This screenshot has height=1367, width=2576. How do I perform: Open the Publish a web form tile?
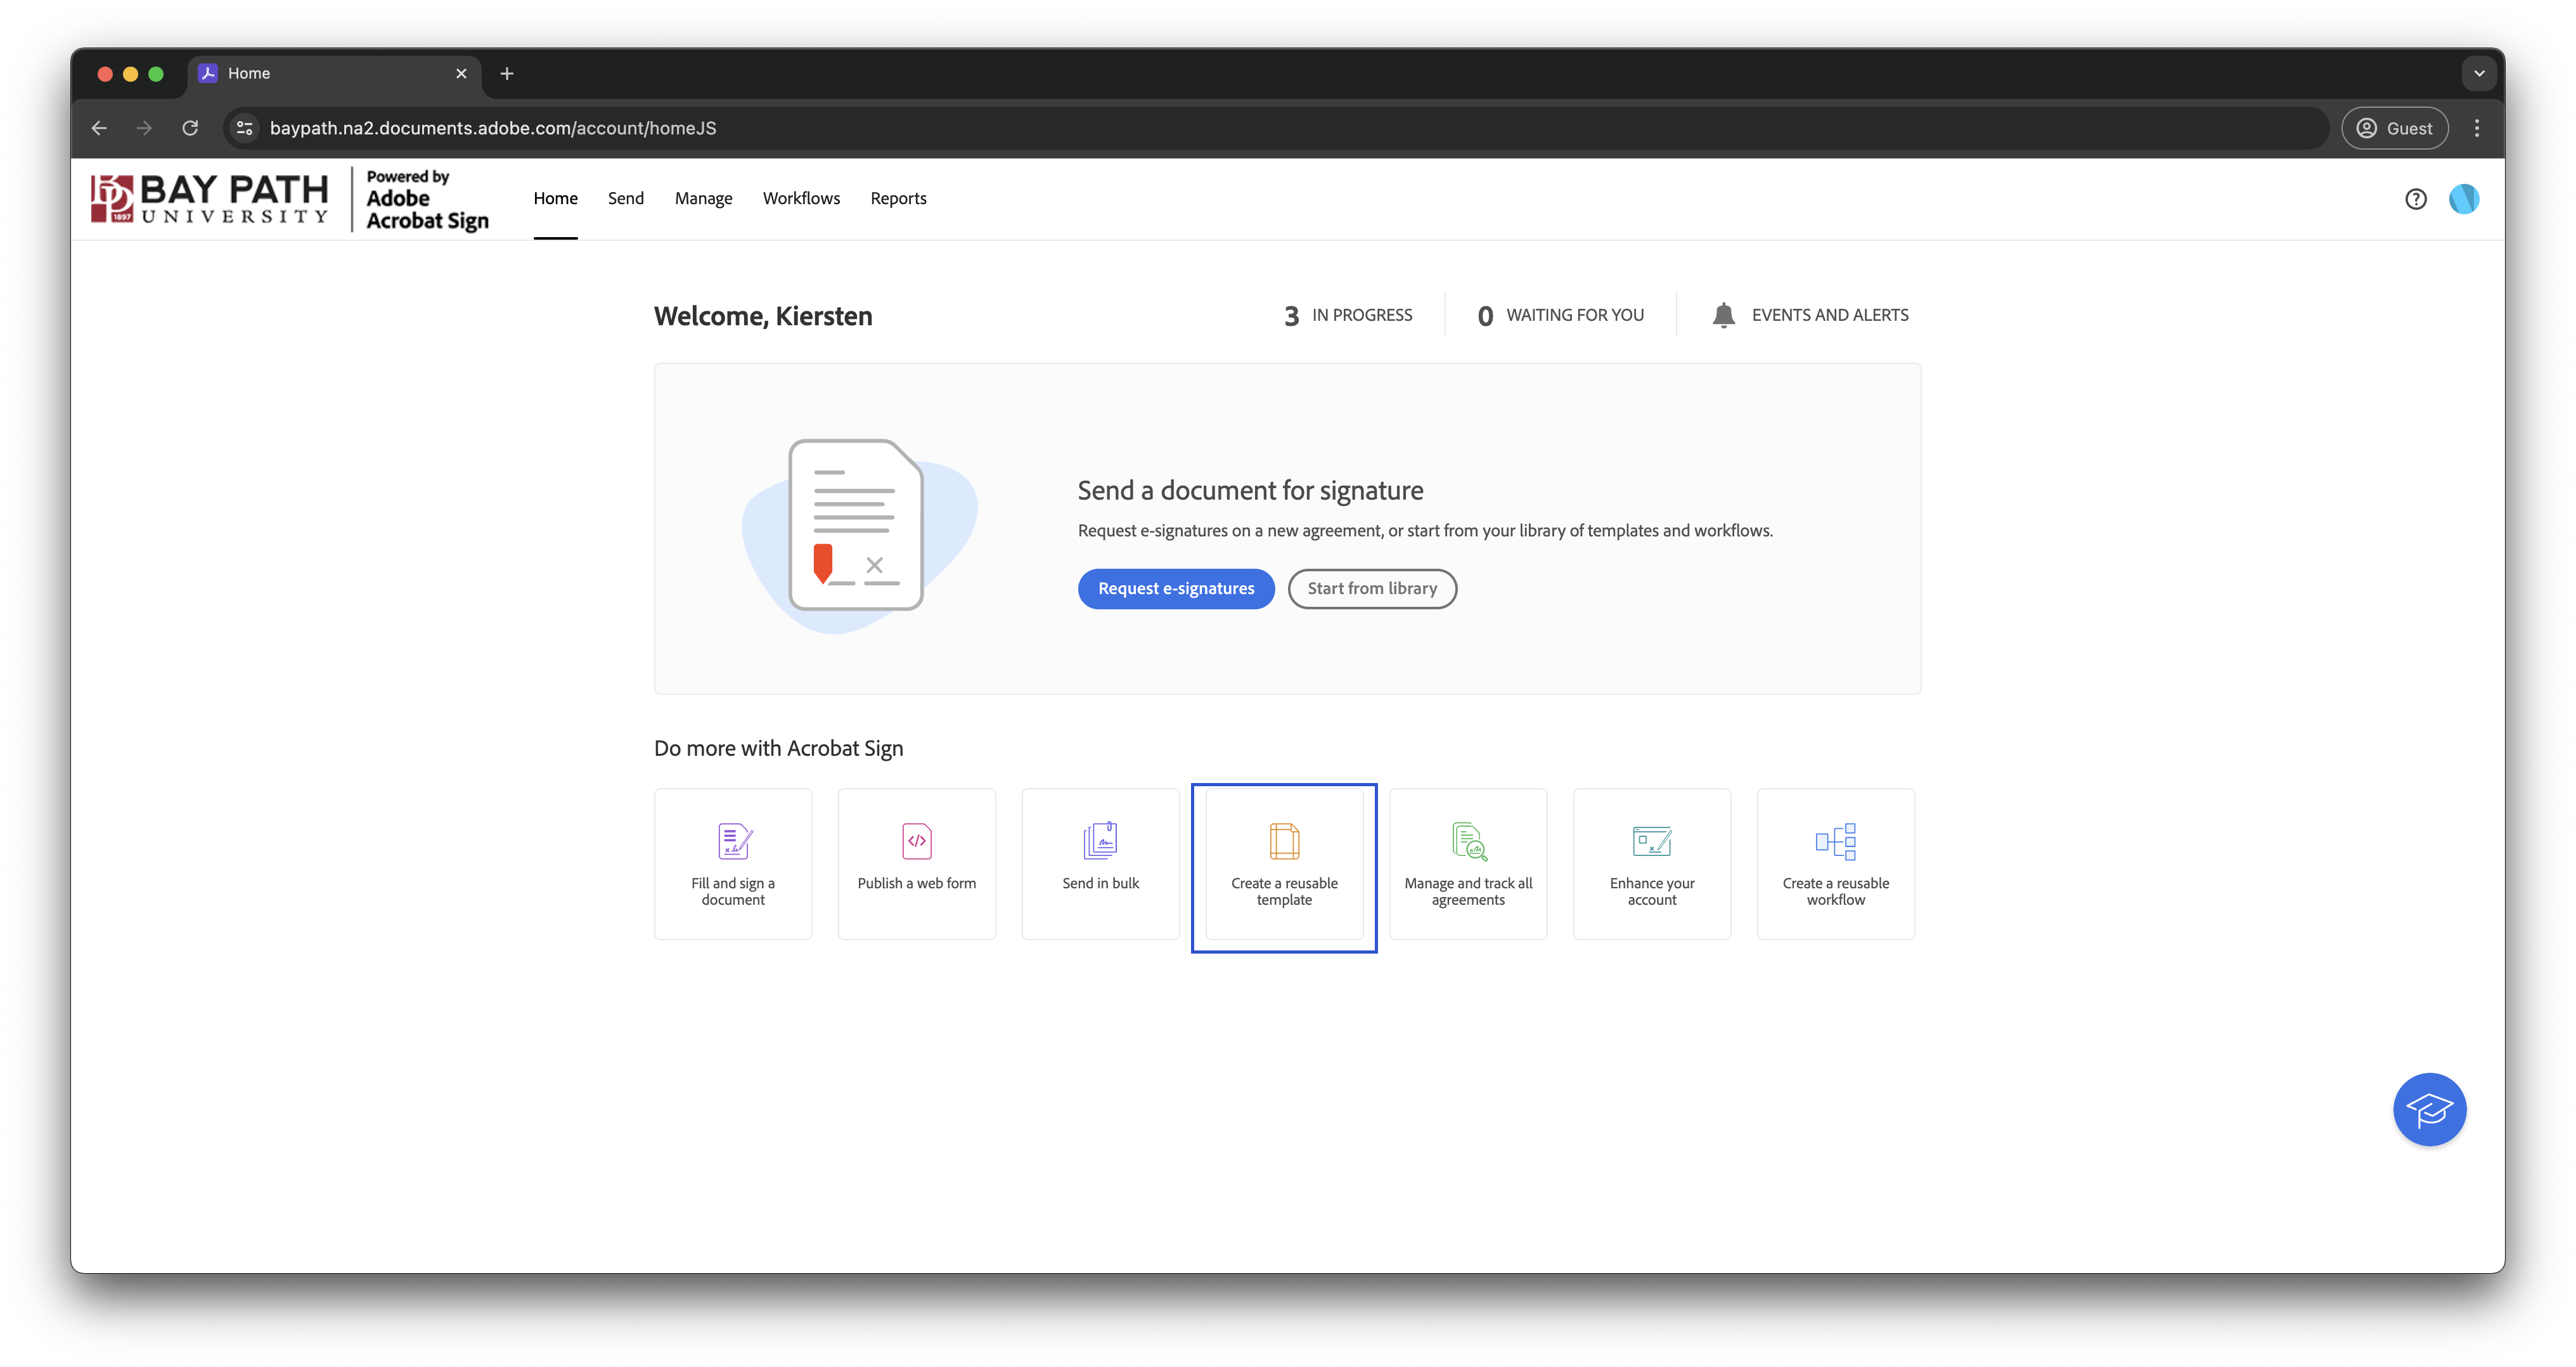pos(917,864)
